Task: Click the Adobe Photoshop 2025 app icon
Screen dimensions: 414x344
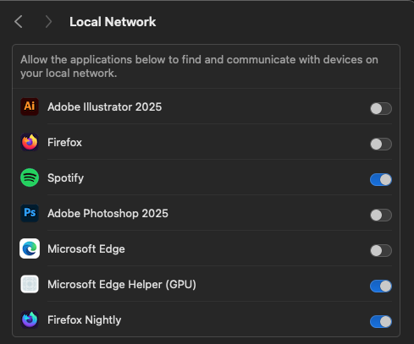Action: [30, 213]
